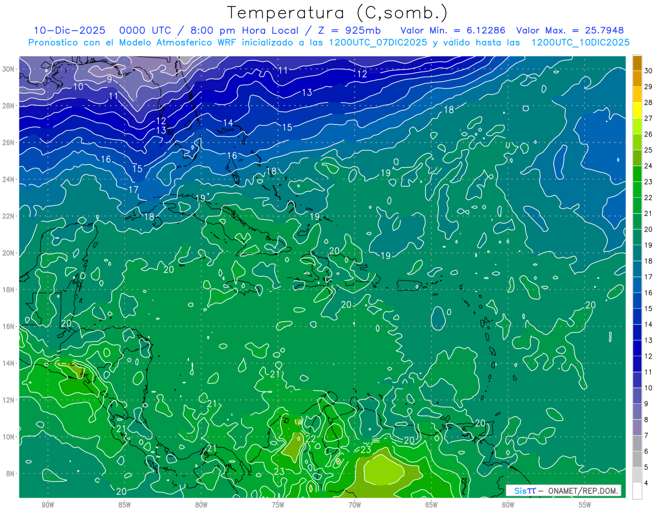Click valid-until time "1200UTC_10DIC2025"
This screenshot has width=663, height=512.
580,43
